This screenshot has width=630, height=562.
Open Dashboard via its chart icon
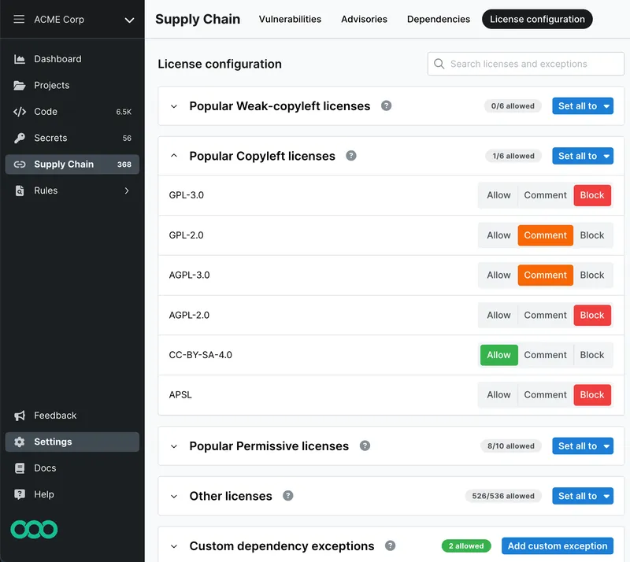click(20, 59)
